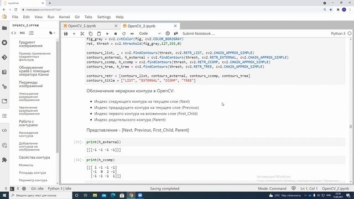This screenshot has width=354, height=199.
Task: Open the Settings menu
Action: (x=104, y=17)
